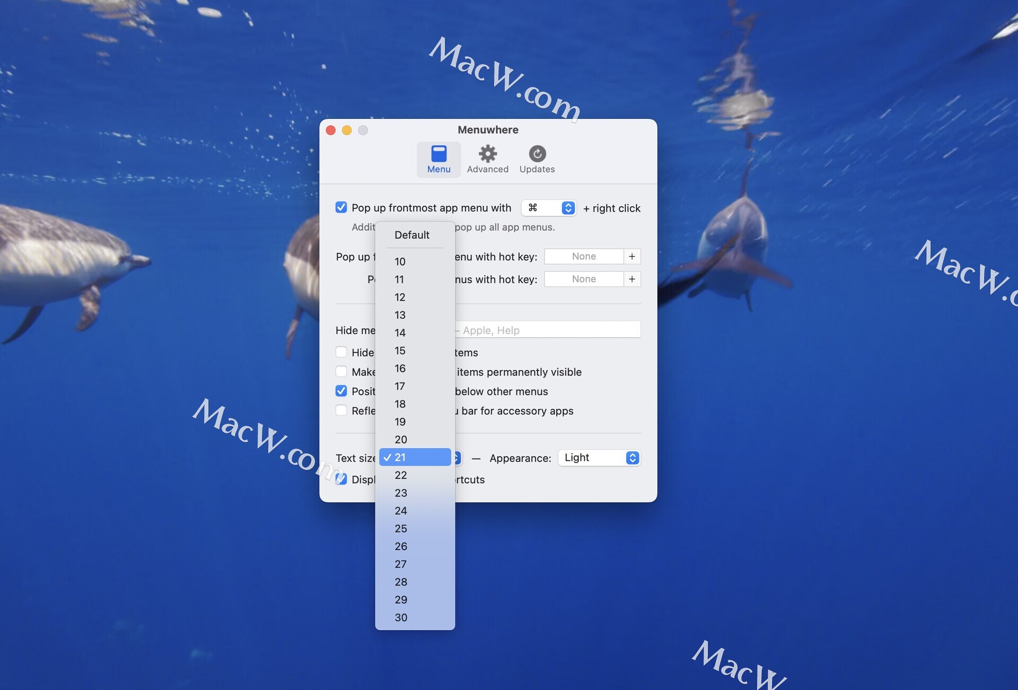Image resolution: width=1018 pixels, height=690 pixels.
Task: Select text size 15
Action: tap(415, 351)
